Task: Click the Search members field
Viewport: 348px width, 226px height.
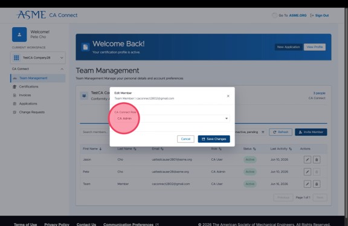Action: click(x=95, y=132)
